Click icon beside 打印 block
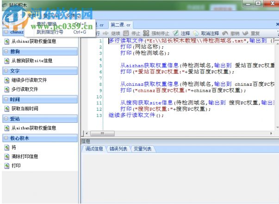Viewport: 279px width, 204px height. click(x=7, y=166)
